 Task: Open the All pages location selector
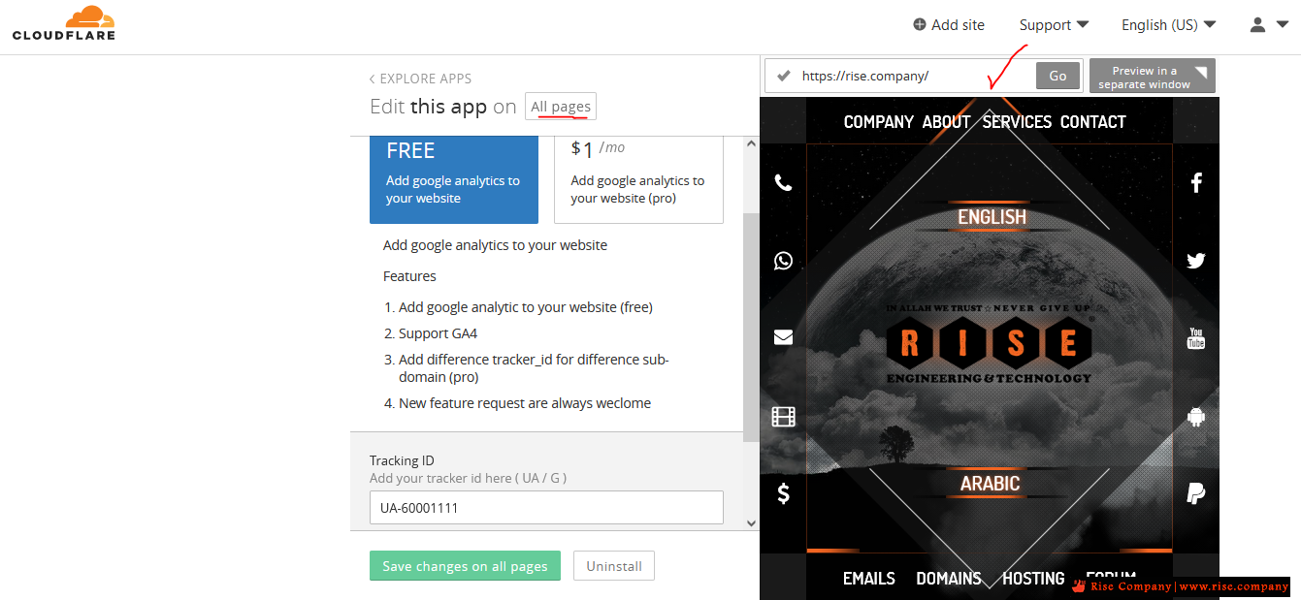561,107
